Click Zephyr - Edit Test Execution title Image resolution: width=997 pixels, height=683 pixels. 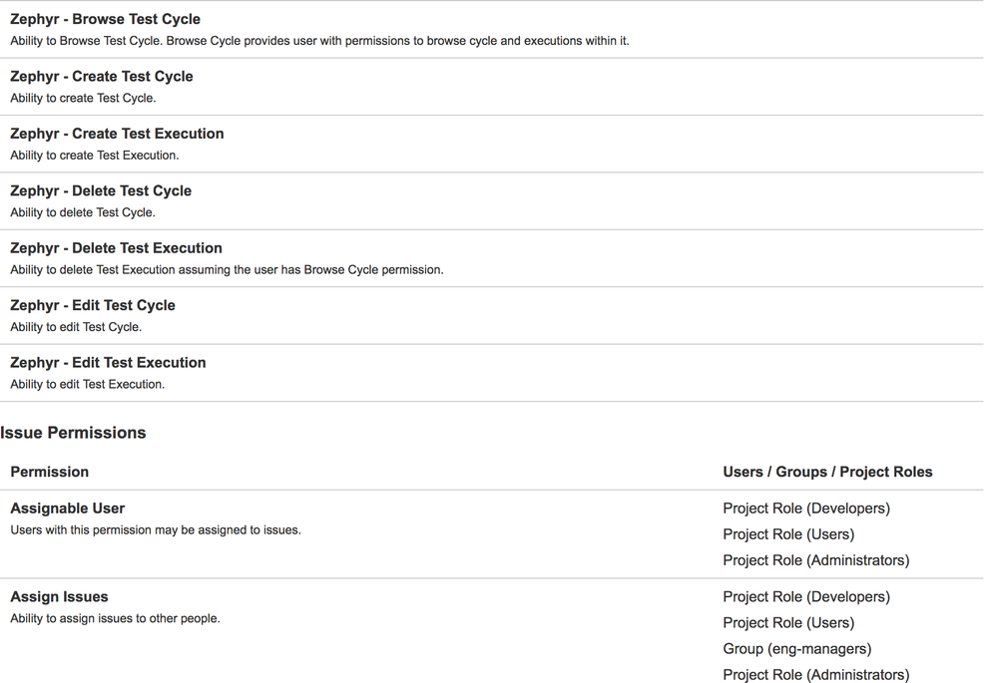point(108,362)
